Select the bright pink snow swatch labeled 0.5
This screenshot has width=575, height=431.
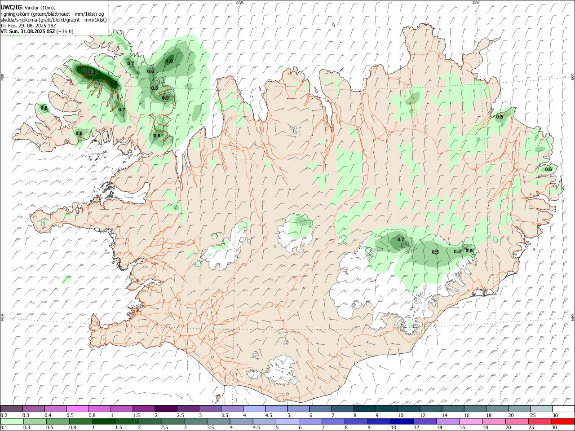[77, 409]
